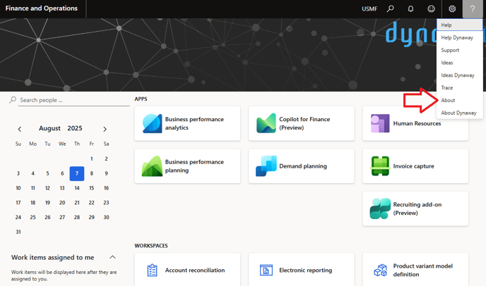Toggle the Help question mark button

tap(473, 8)
